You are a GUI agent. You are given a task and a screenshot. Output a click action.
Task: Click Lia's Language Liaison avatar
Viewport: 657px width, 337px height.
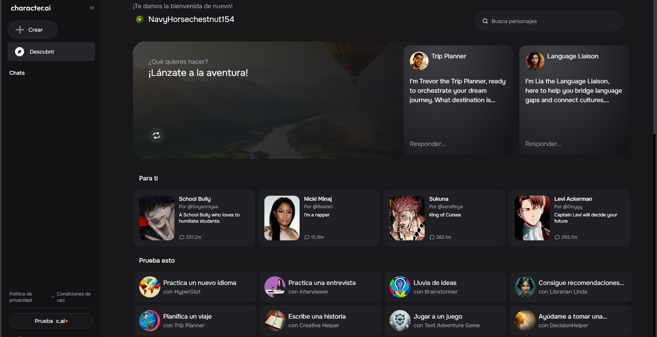(x=535, y=61)
